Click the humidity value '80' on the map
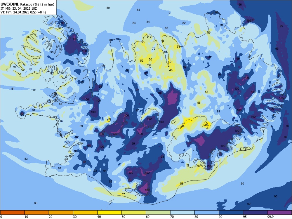The image size is (292, 219). click(x=108, y=8)
